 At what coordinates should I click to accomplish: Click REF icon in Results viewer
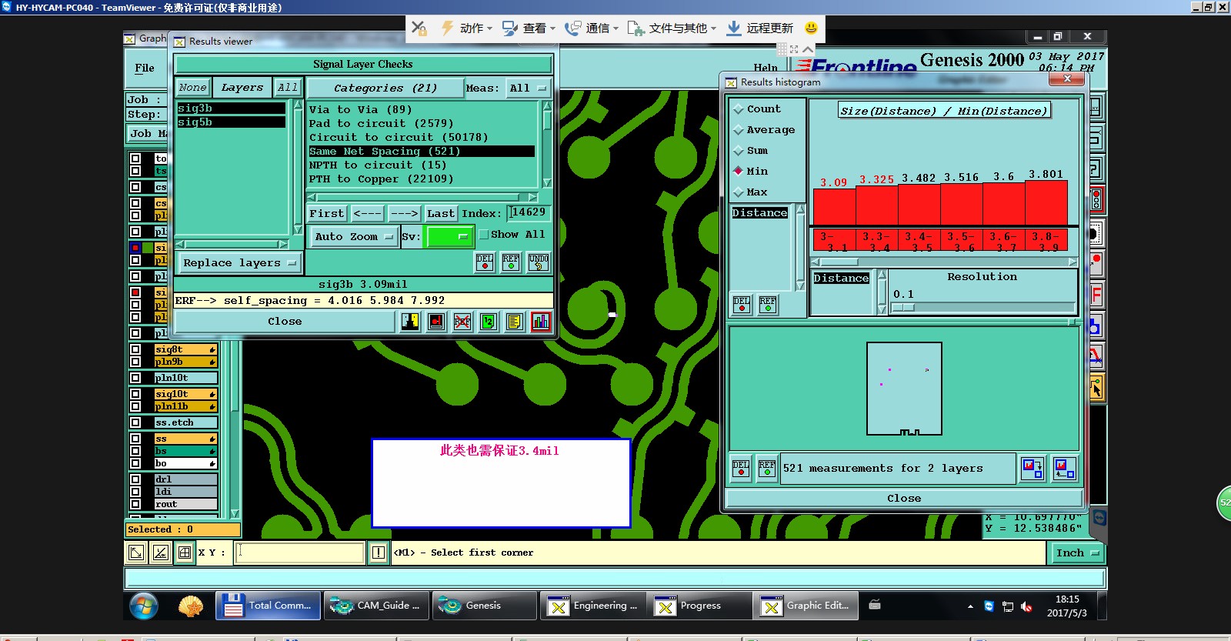click(x=511, y=262)
